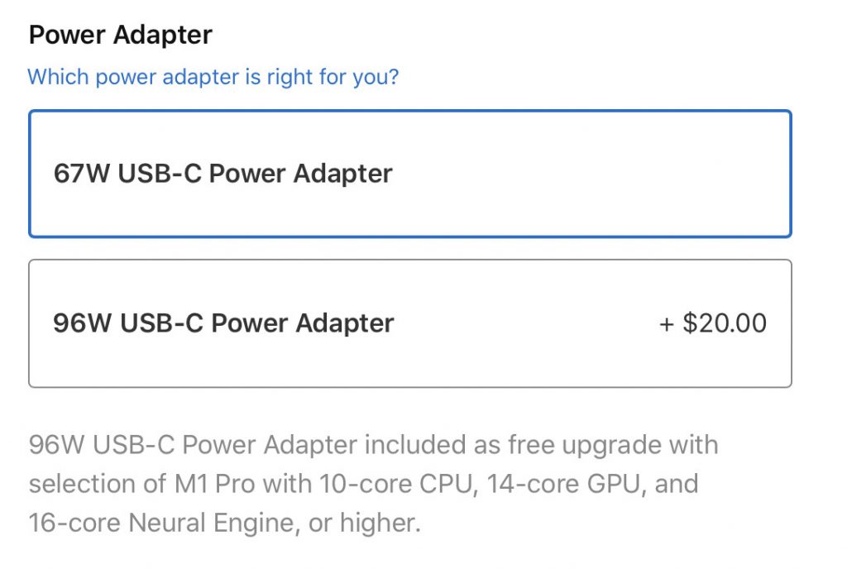Select the adapter option showing an upcharge
The width and height of the screenshot is (847, 569).
coord(411,323)
